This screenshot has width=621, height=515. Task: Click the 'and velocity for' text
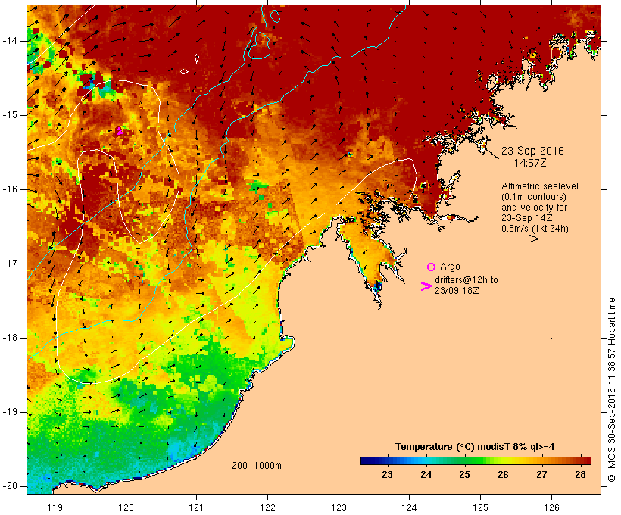click(534, 208)
